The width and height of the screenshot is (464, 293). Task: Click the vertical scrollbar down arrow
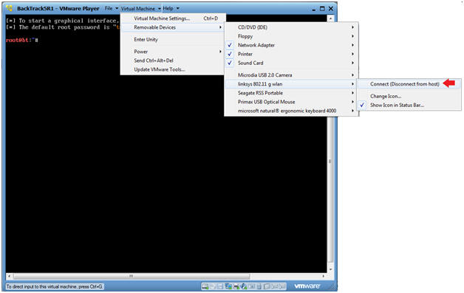[x=330, y=269]
